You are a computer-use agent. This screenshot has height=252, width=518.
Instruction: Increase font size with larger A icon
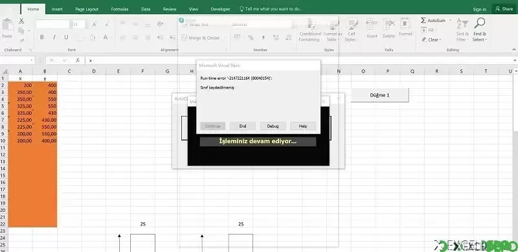click(95, 24)
